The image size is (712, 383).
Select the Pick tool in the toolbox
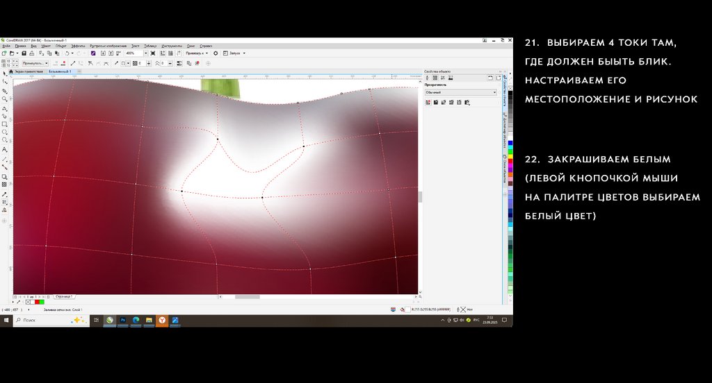click(x=4, y=73)
